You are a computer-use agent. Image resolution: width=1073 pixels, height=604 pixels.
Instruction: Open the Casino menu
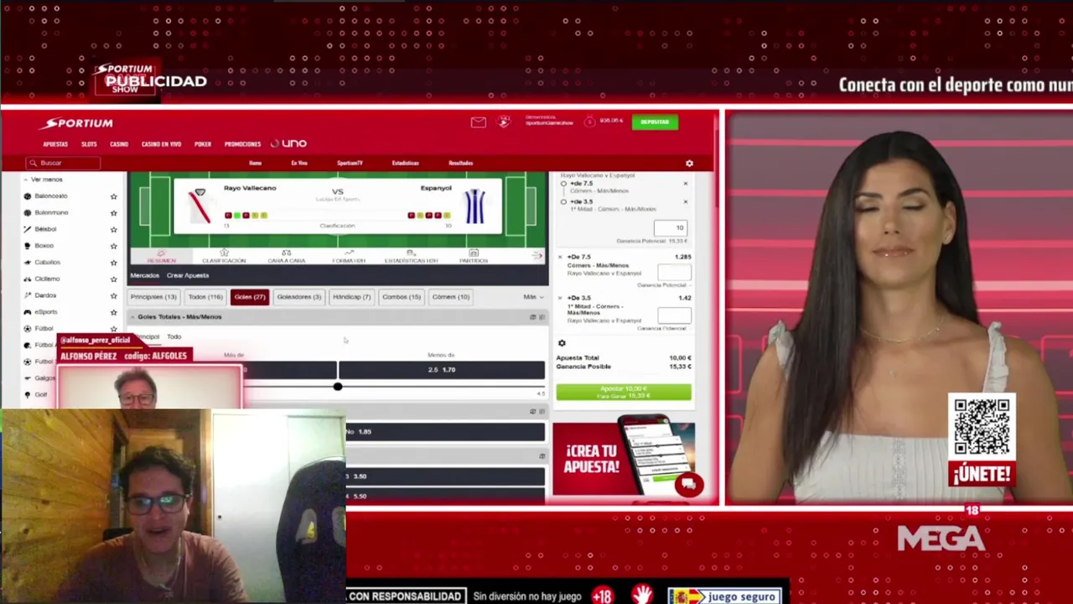point(119,144)
